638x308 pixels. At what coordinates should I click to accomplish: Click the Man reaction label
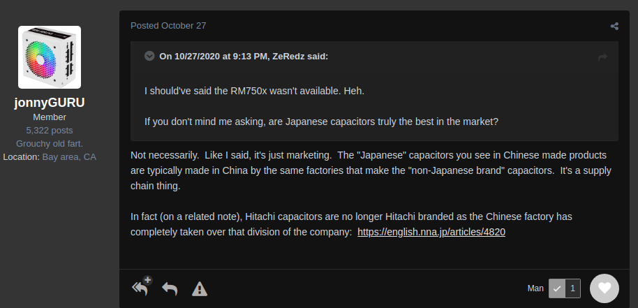click(x=535, y=288)
